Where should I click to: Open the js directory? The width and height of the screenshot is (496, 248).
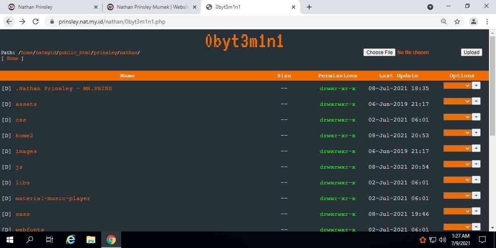[x=19, y=167]
